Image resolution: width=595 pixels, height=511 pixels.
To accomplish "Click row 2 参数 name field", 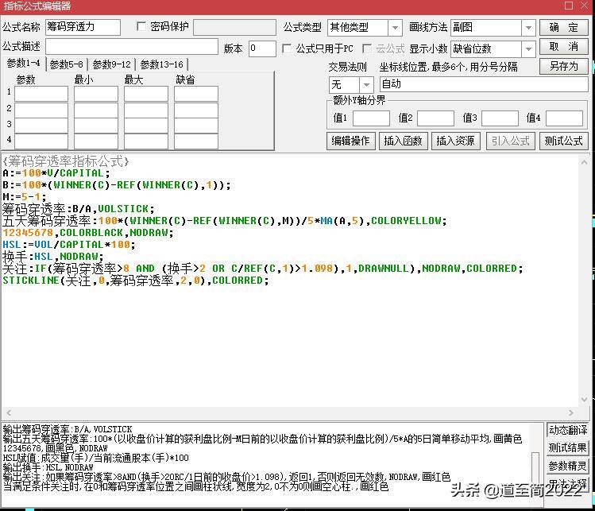I will pos(41,110).
